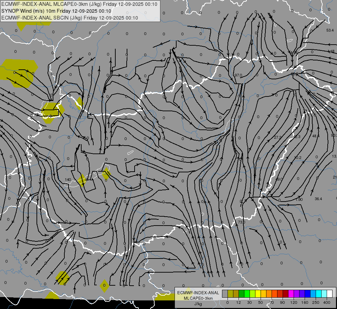Click the 73.0 value on the map
The height and width of the screenshot is (309, 337).
tap(241, 222)
